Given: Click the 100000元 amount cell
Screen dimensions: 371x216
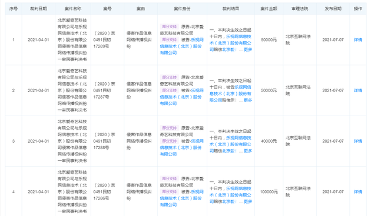Looking at the screenshot, I should pos(269,192).
